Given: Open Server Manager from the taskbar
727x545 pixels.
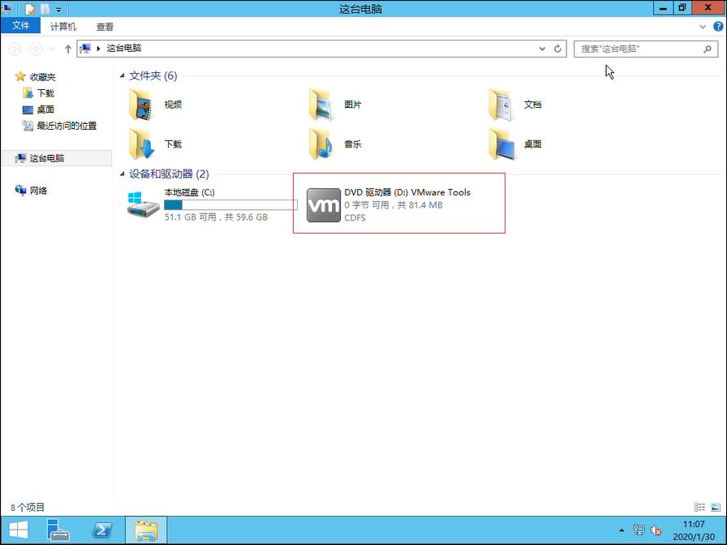Looking at the screenshot, I should click(x=57, y=529).
